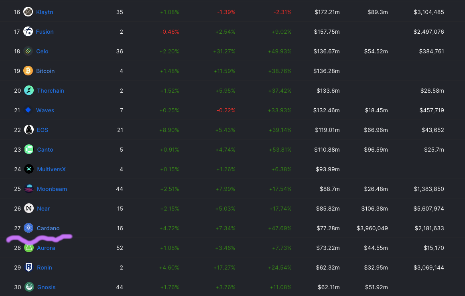The height and width of the screenshot is (296, 465).
Task: Select Aurora's $15,170 volume value
Action: [x=434, y=248]
